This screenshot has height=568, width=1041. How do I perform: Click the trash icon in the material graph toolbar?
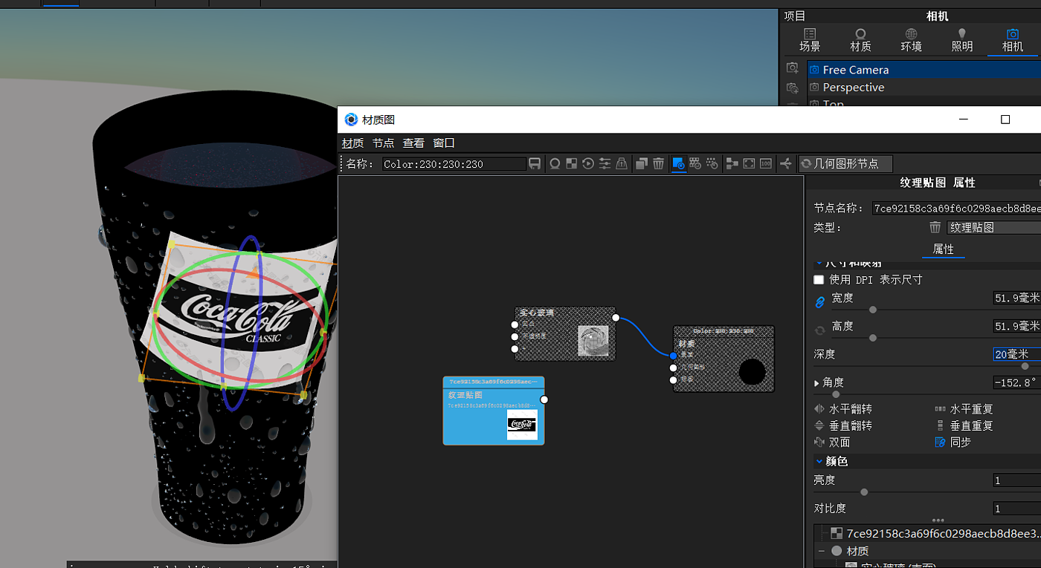[x=658, y=164]
